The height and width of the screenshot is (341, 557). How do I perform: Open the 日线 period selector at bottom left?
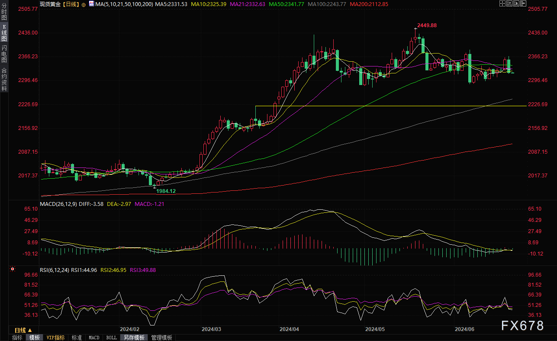(23, 330)
